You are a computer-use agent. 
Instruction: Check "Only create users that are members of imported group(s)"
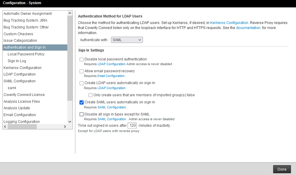point(90,95)
